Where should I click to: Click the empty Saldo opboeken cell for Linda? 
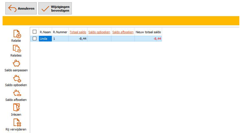coord(99,39)
